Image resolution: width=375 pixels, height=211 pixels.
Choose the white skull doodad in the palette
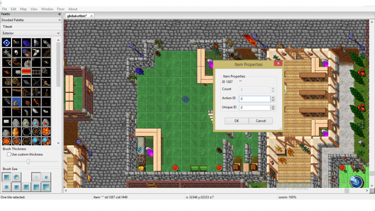[16, 52]
